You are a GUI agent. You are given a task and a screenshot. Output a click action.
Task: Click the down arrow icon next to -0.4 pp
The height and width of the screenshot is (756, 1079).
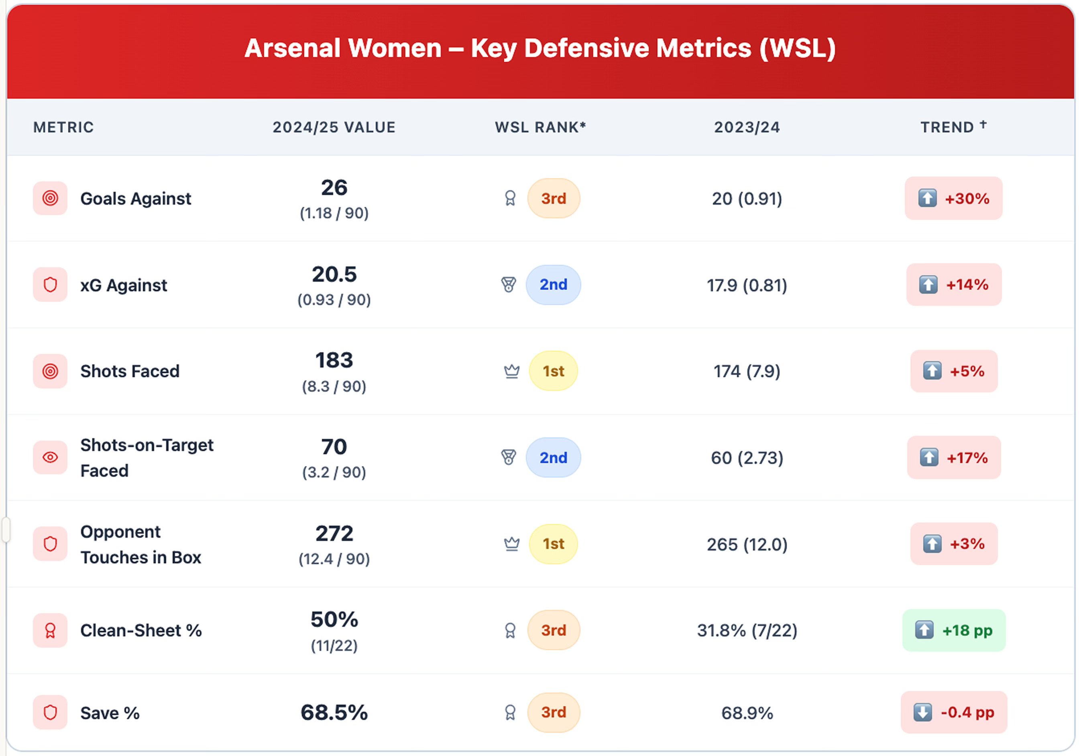pos(923,712)
